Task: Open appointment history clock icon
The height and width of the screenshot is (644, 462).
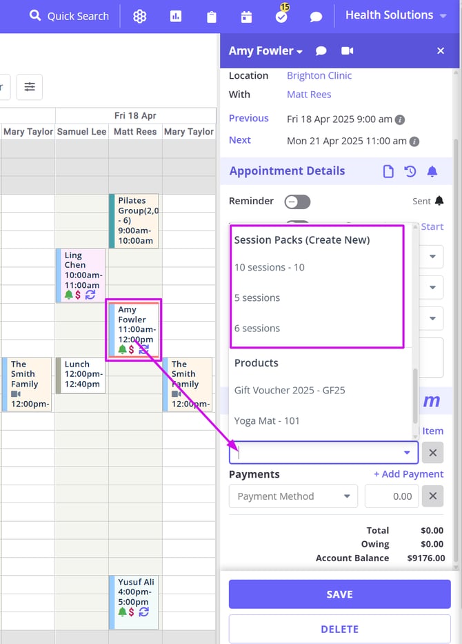Action: pos(410,171)
